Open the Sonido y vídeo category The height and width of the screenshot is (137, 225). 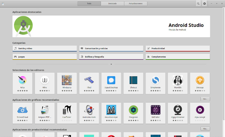click(45, 48)
